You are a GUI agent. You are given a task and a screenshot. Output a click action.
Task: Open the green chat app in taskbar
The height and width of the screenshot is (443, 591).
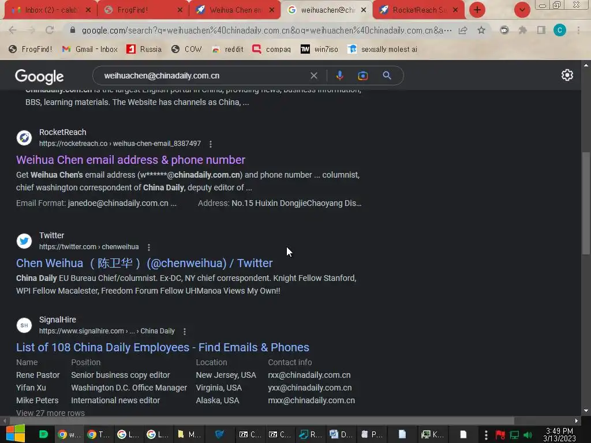[43, 434]
